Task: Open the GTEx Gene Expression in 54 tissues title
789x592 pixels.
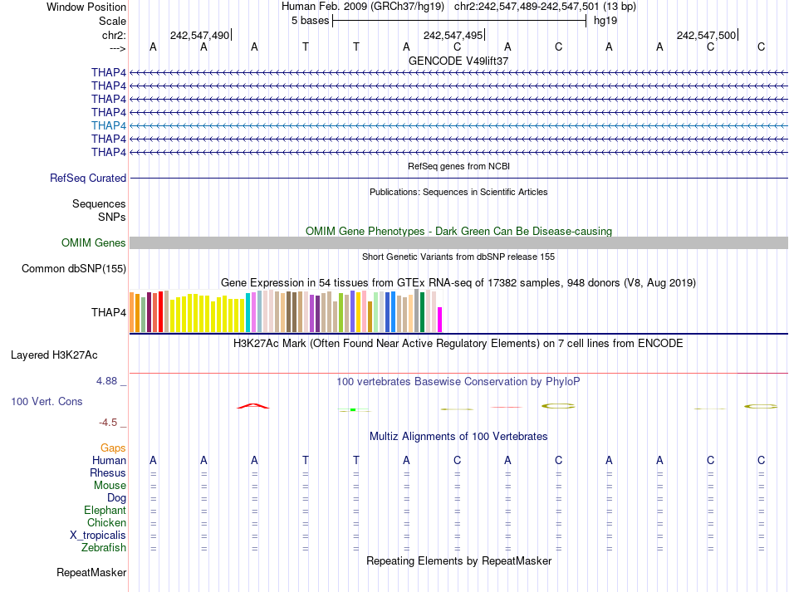Action: pyautogui.click(x=458, y=282)
